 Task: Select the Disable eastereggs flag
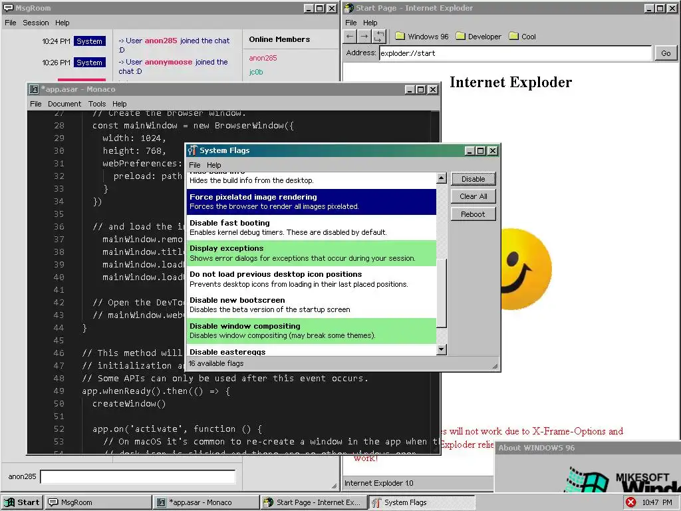pyautogui.click(x=311, y=350)
